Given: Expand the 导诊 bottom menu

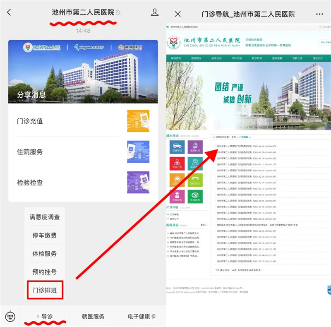Looking at the screenshot, I should pyautogui.click(x=45, y=317).
